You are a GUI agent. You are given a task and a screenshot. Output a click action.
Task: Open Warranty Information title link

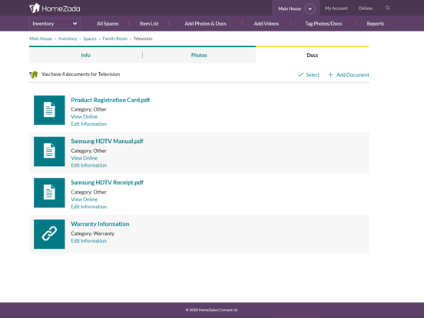[100, 224]
